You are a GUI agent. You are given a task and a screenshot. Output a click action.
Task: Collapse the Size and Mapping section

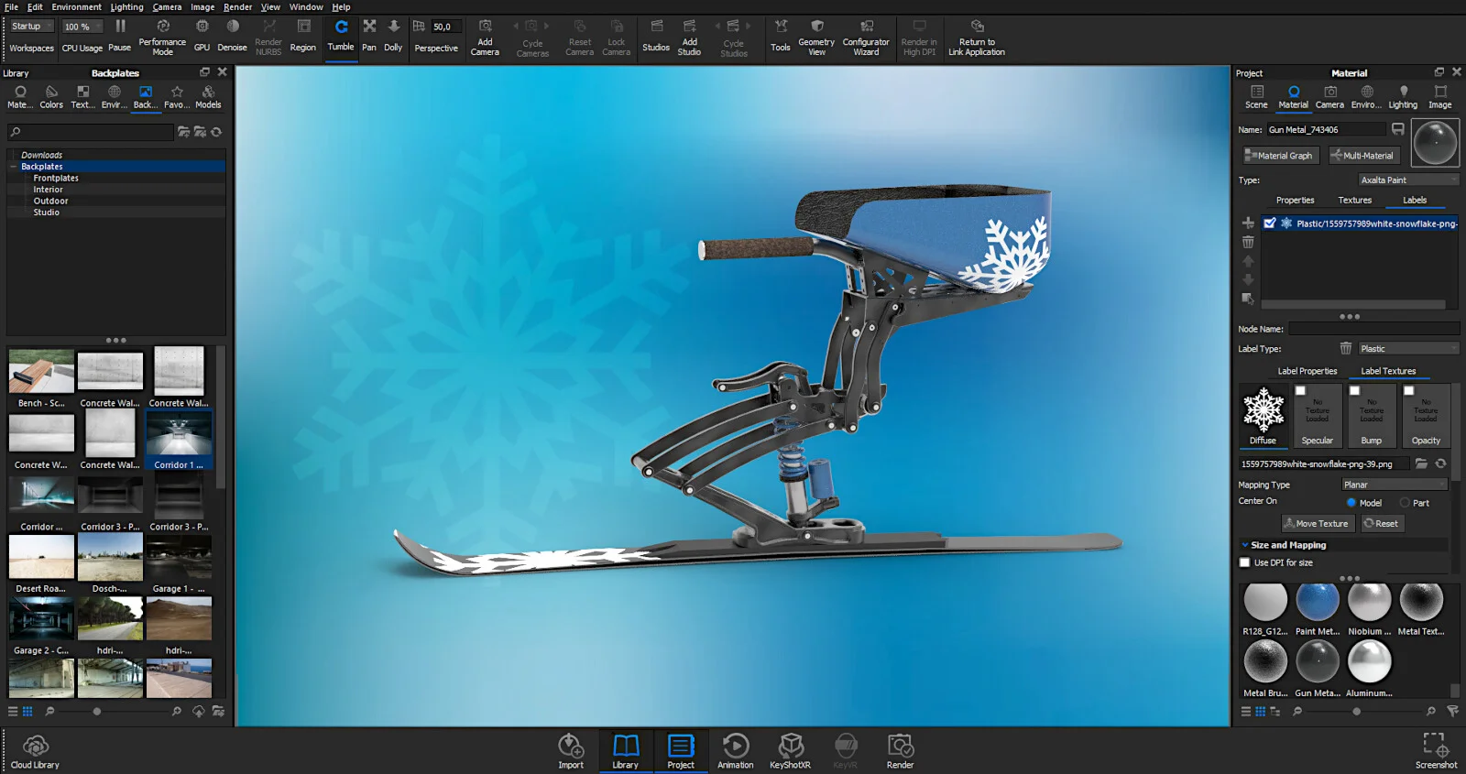tap(1245, 545)
